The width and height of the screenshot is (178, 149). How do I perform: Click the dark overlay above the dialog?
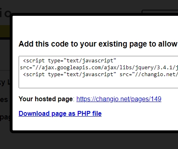(76, 6)
